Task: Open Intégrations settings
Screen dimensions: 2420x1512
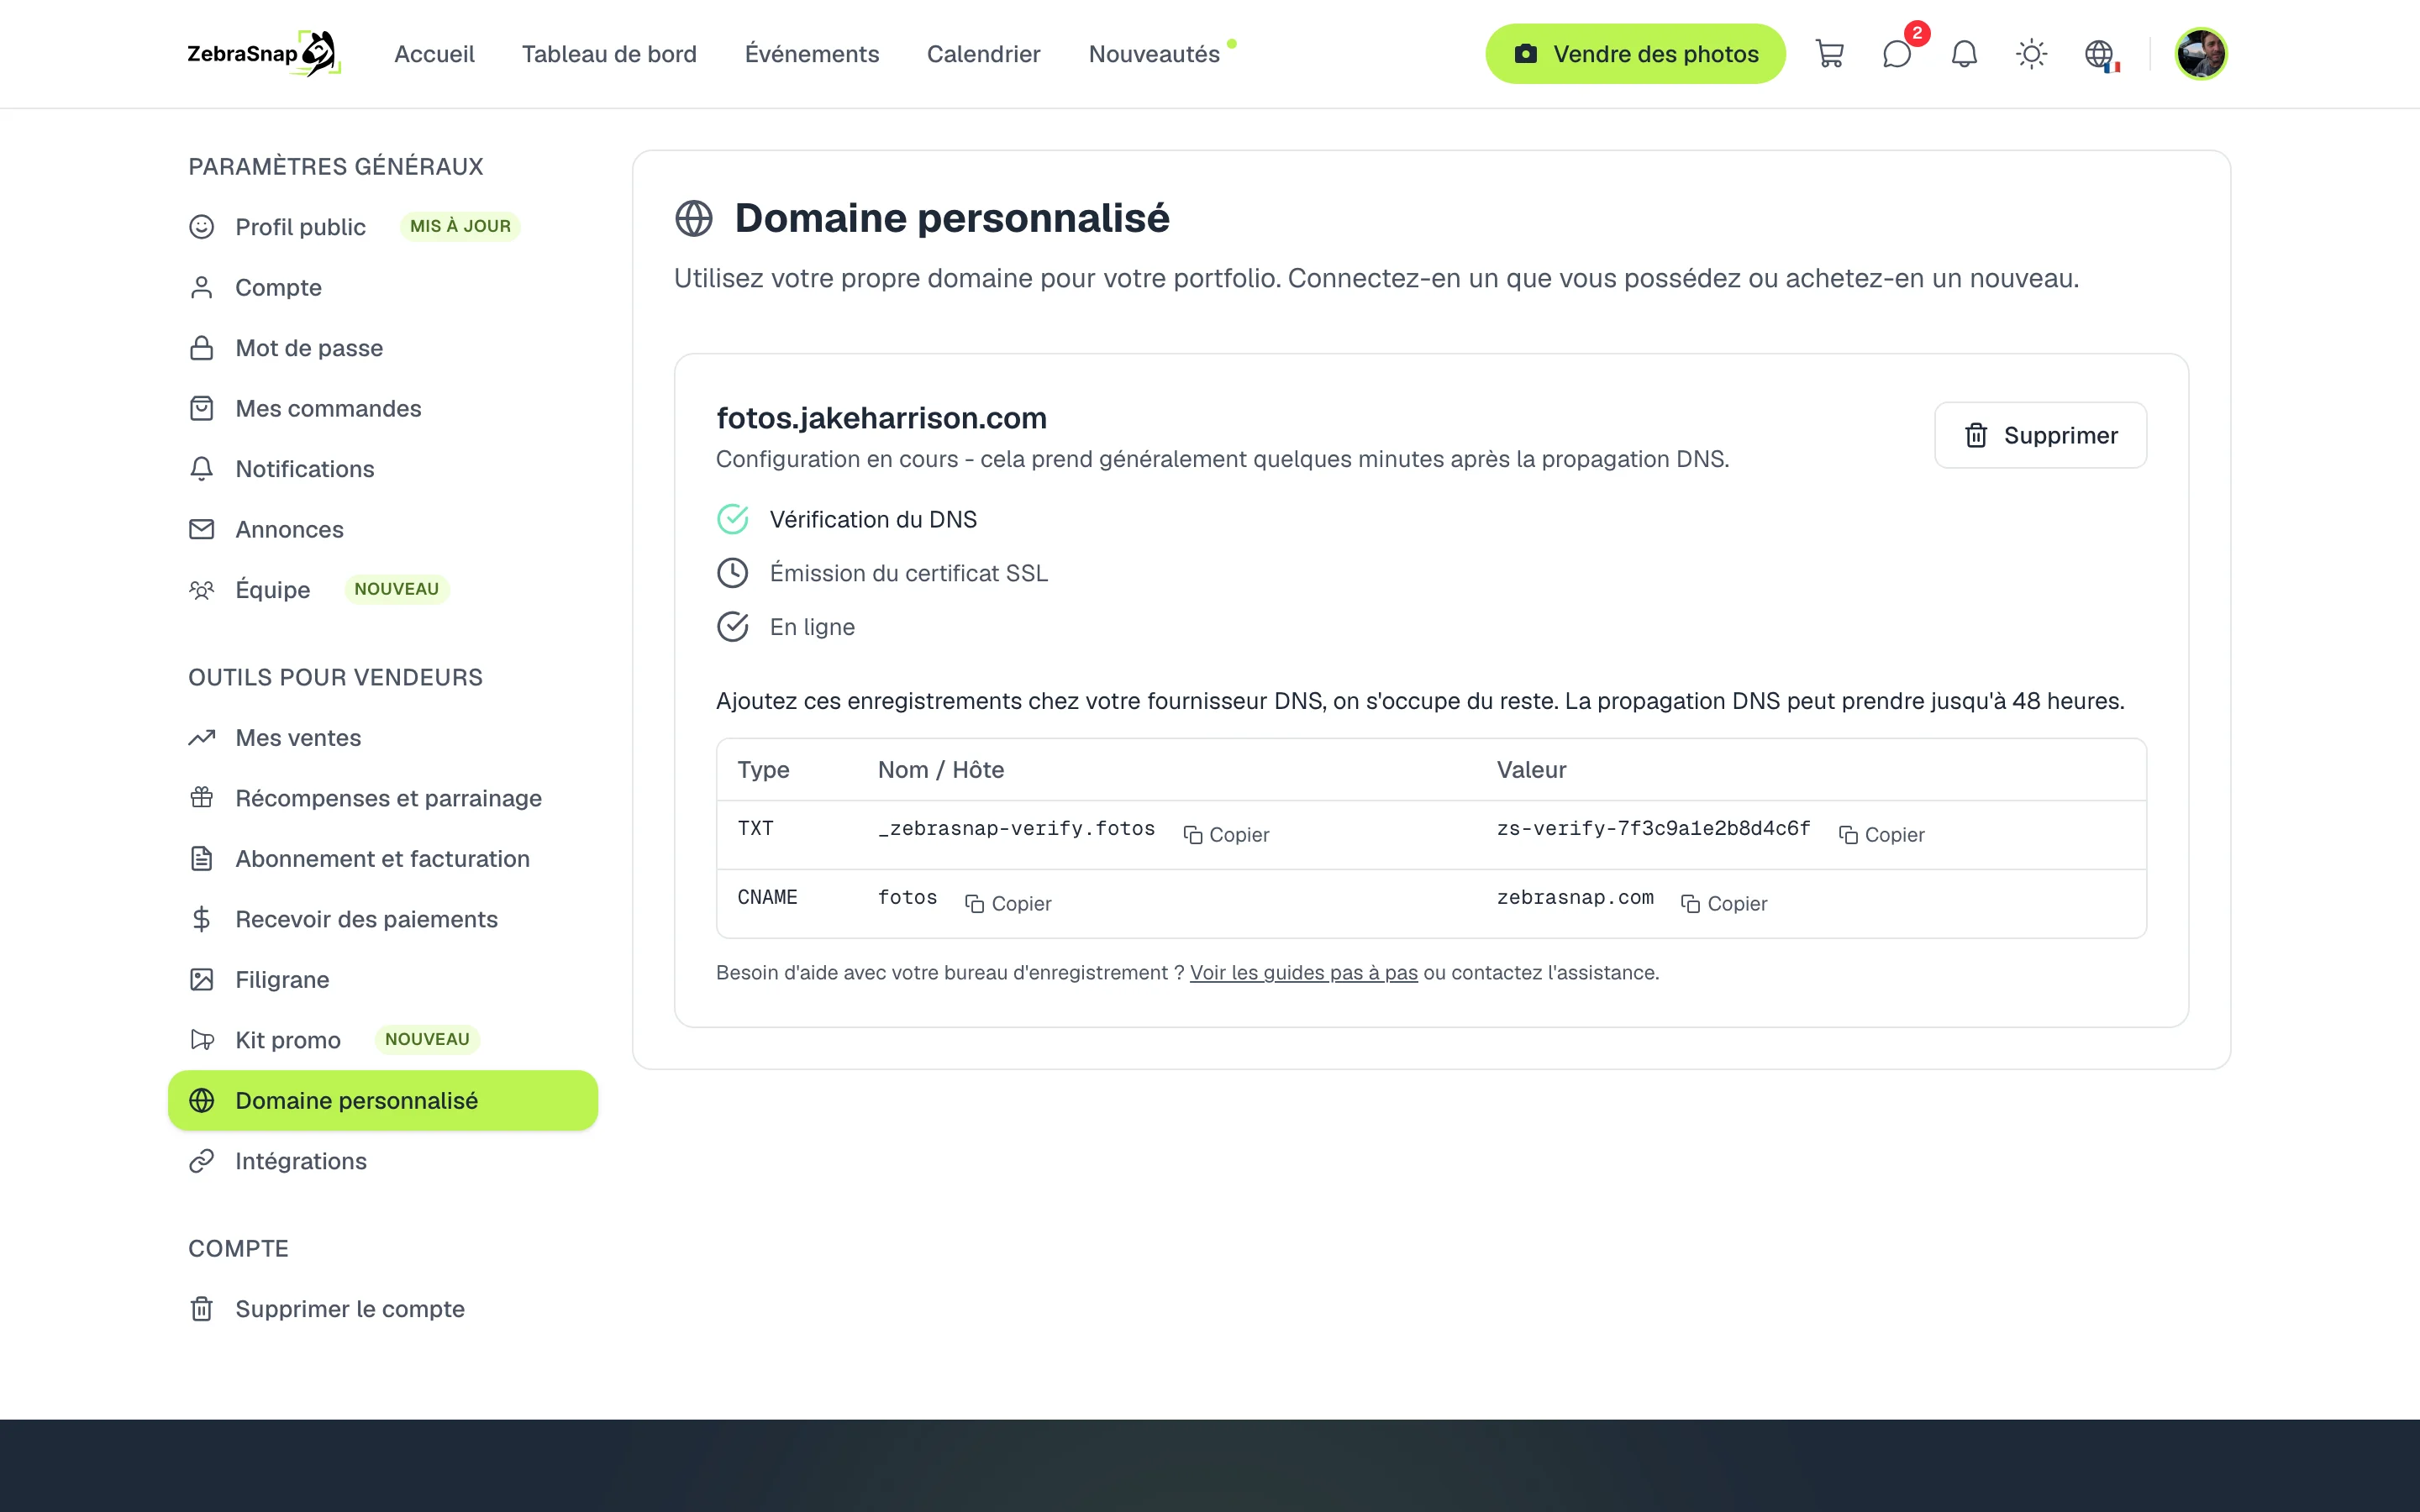Action: [x=383, y=1161]
